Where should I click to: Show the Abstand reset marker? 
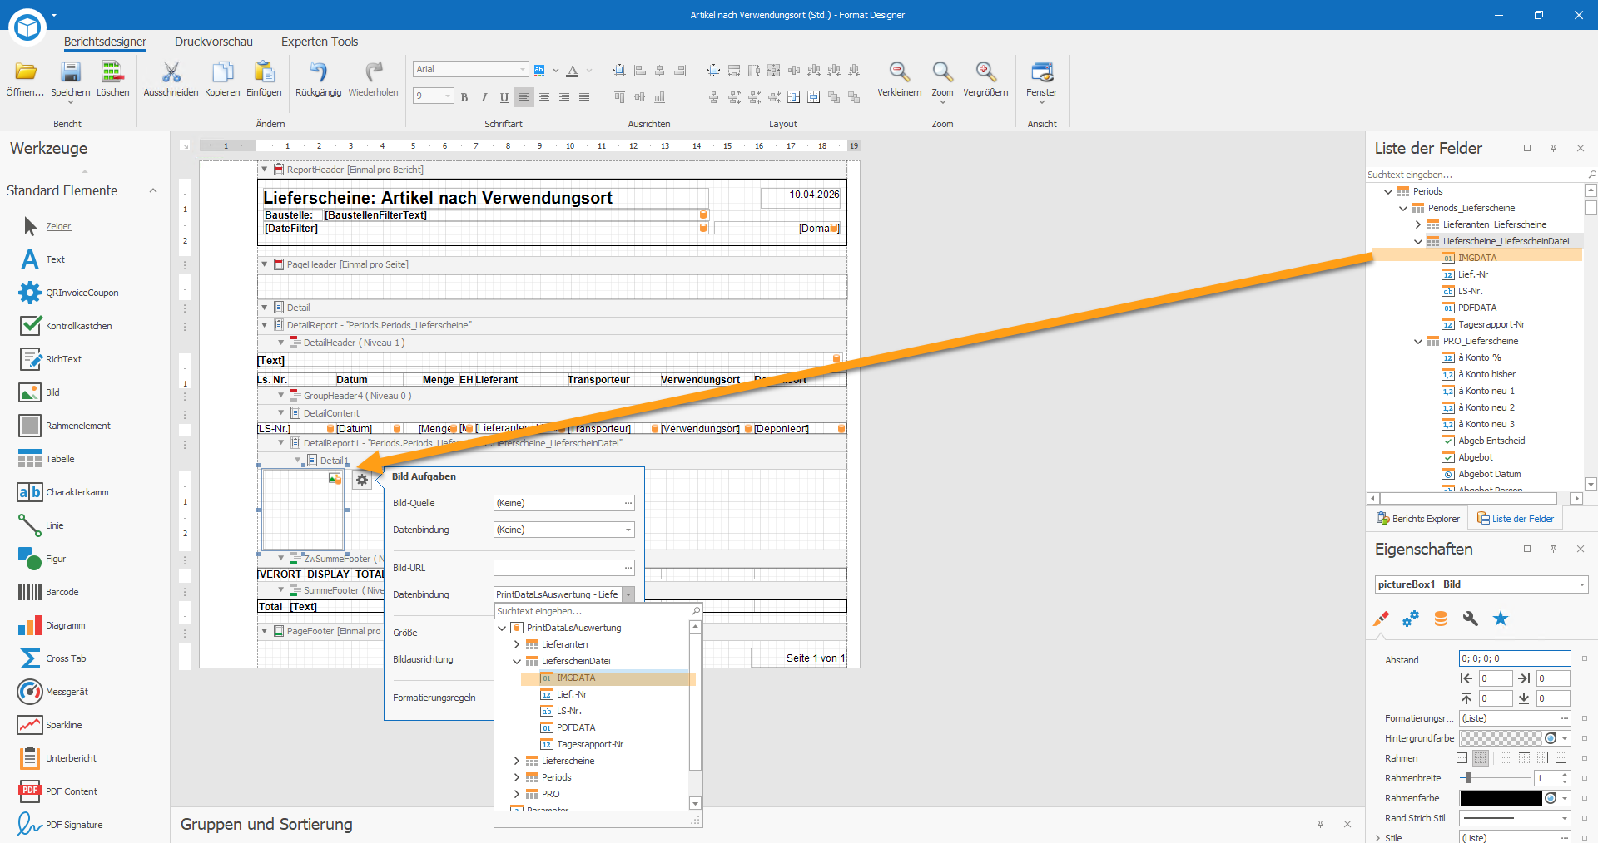click(1585, 658)
